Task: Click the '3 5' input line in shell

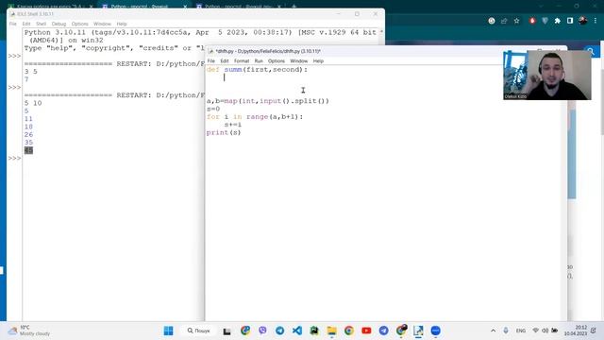Action: [x=31, y=72]
